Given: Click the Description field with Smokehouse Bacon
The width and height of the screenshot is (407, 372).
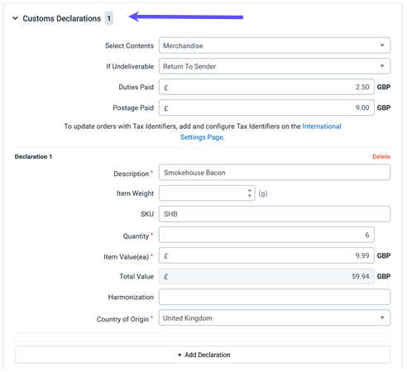Looking at the screenshot, I should tap(275, 173).
